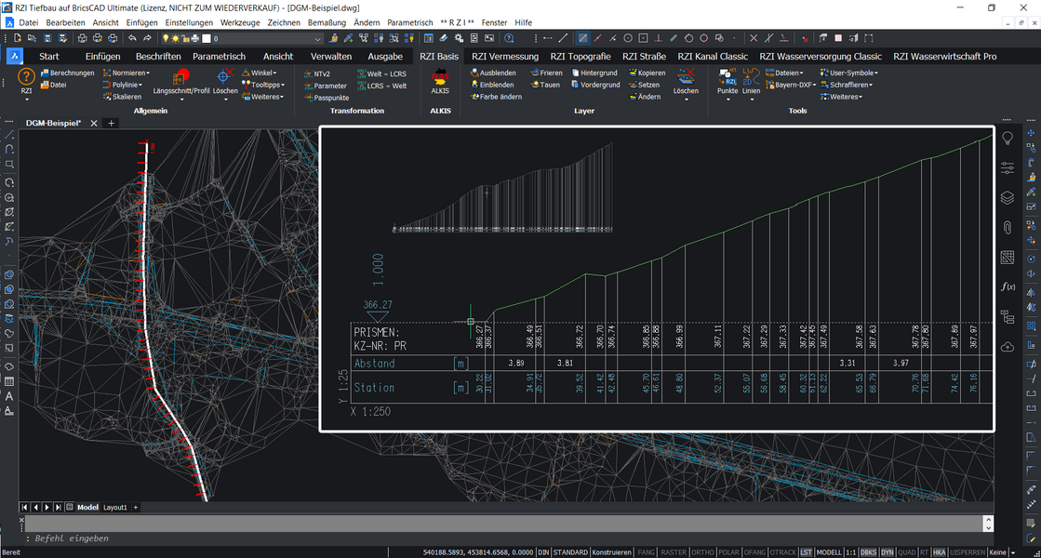Image resolution: width=1041 pixels, height=558 pixels.
Task: Click the Layer Löschen icon
Action: click(x=686, y=76)
